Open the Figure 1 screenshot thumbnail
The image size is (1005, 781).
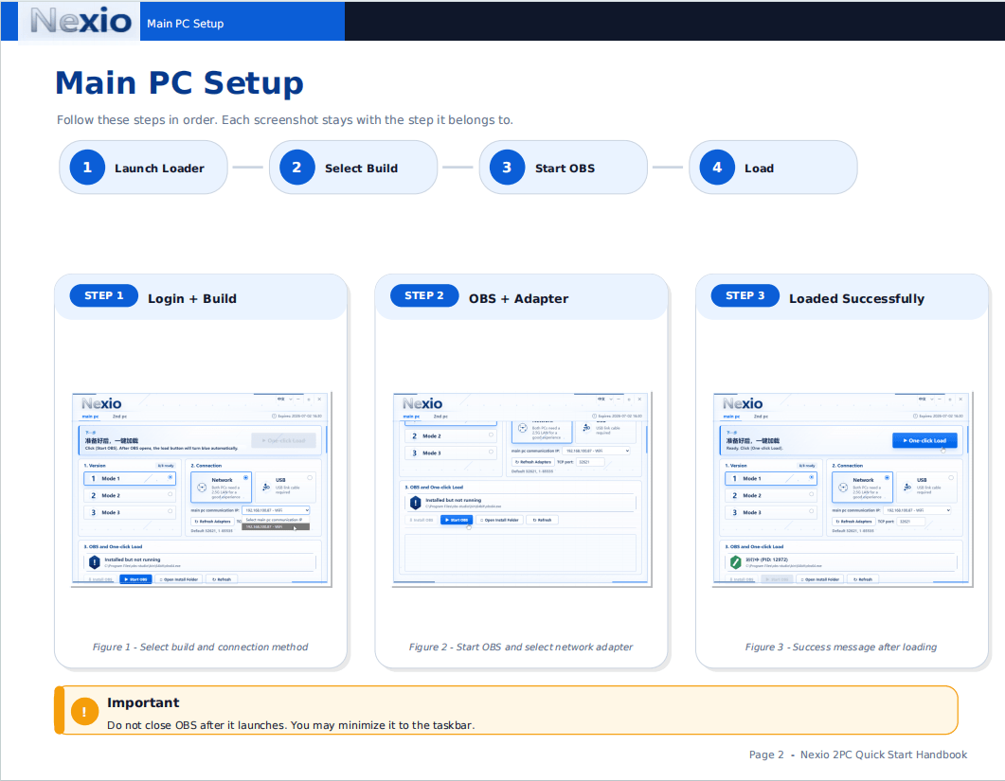[x=201, y=489]
